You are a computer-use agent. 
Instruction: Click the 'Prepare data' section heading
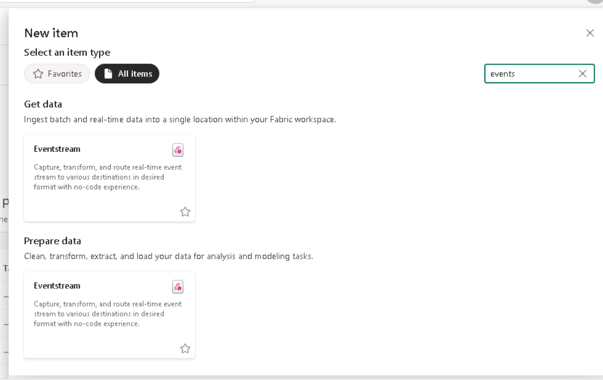pyautogui.click(x=53, y=241)
